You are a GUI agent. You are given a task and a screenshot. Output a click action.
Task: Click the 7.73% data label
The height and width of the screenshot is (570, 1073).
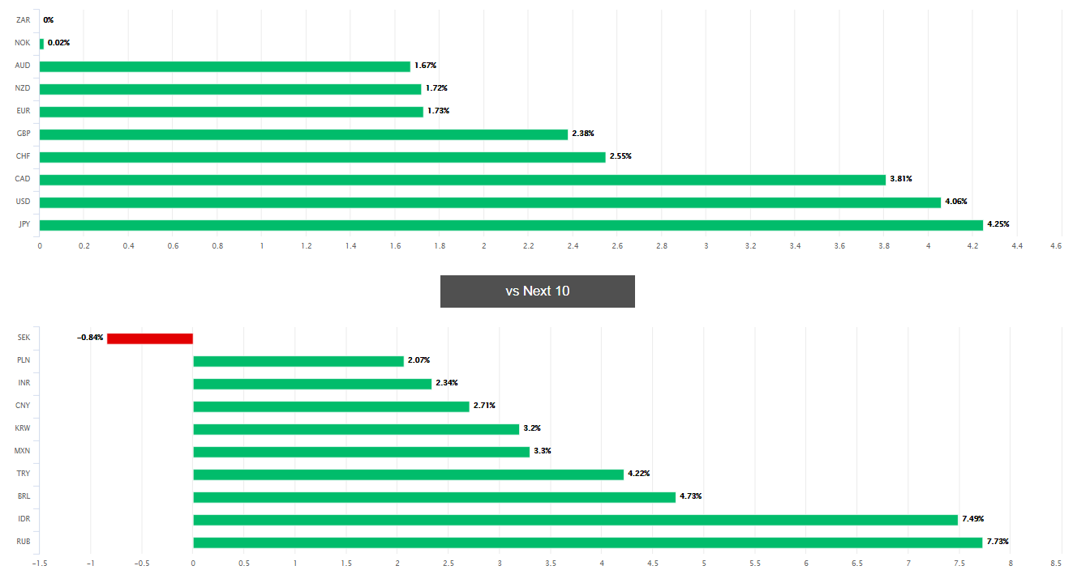click(997, 542)
